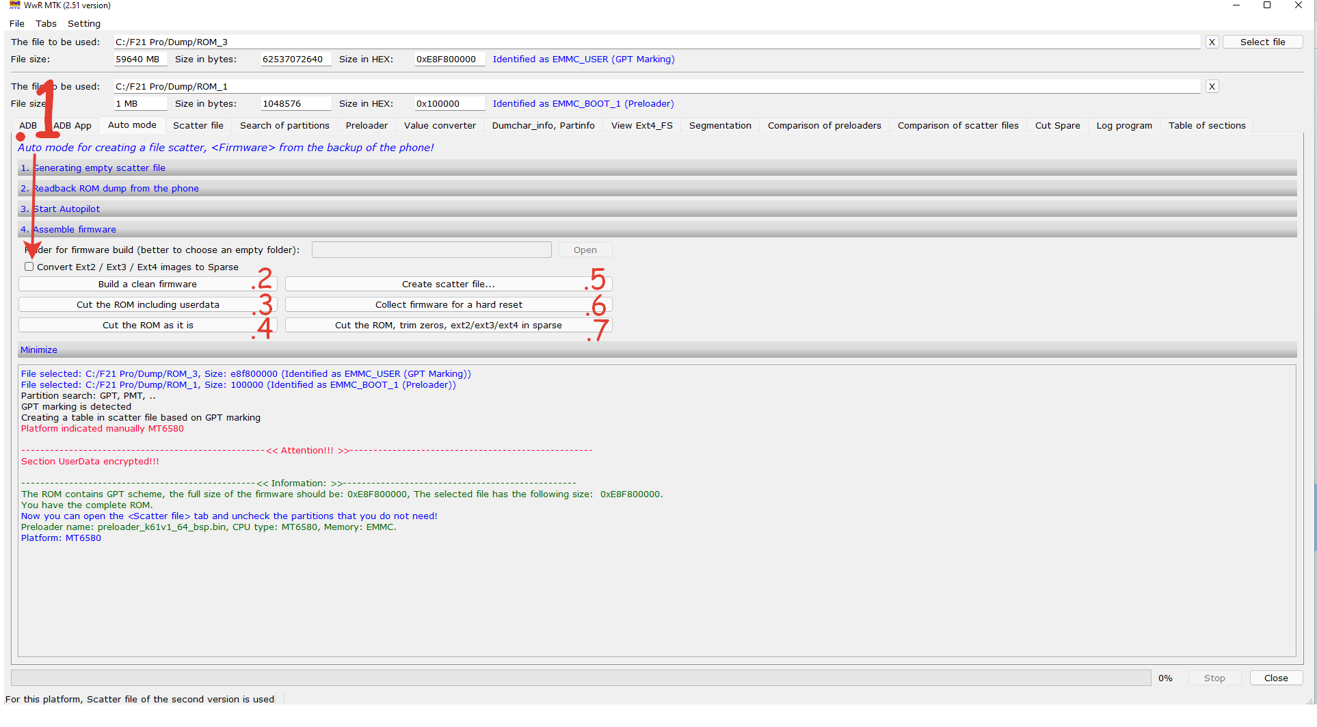Expand section 1 Generating empty scatter file
The image size is (1317, 727).
coord(657,168)
